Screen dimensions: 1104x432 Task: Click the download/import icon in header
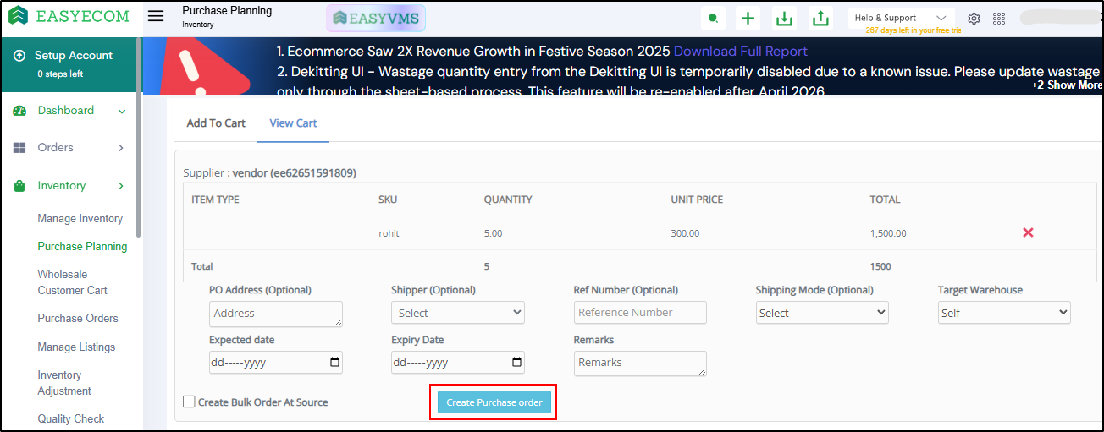tap(785, 19)
